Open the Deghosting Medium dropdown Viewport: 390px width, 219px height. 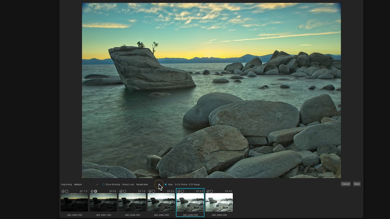coord(86,184)
